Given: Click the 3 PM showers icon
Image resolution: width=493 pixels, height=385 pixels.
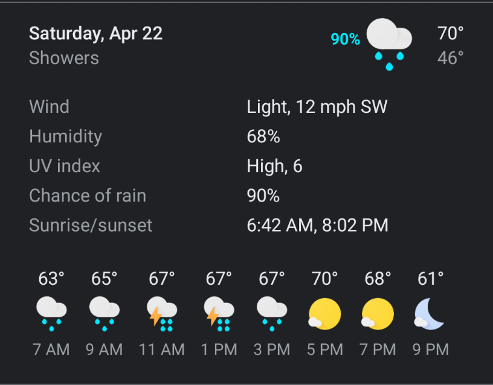Looking at the screenshot, I should [272, 314].
